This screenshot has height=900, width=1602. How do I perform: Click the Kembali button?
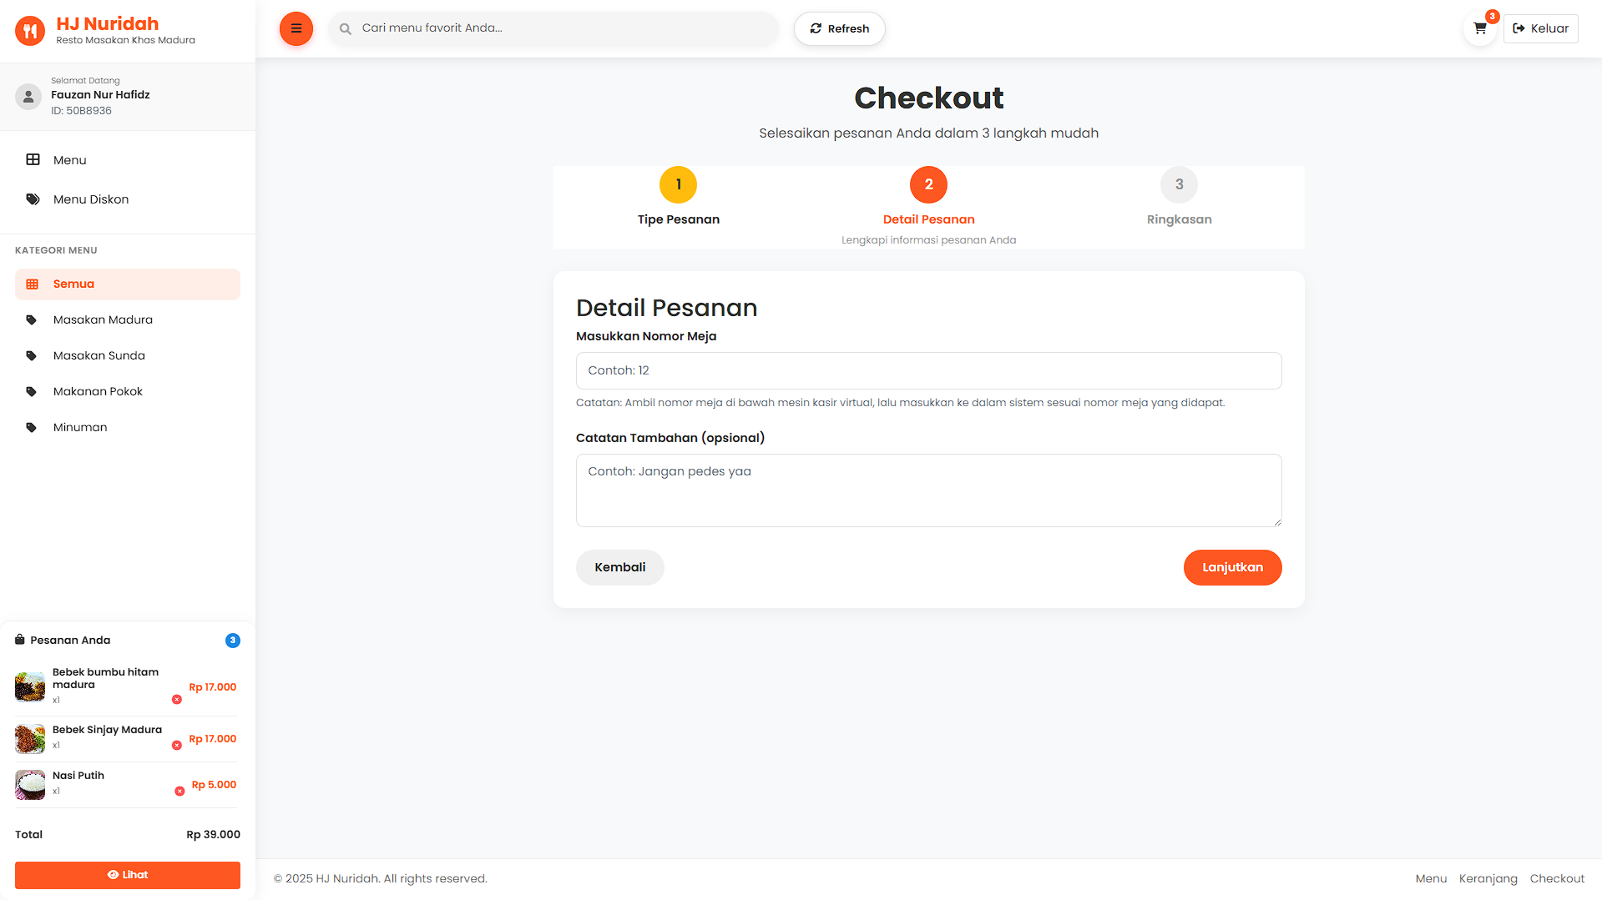click(x=619, y=567)
